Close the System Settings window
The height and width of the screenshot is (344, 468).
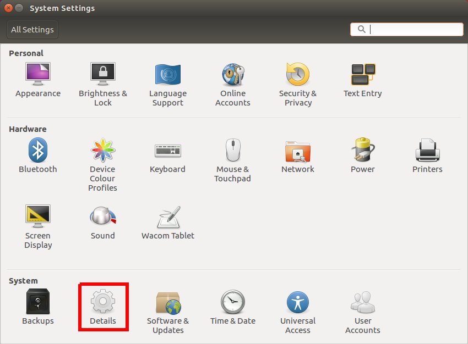[x=8, y=8]
